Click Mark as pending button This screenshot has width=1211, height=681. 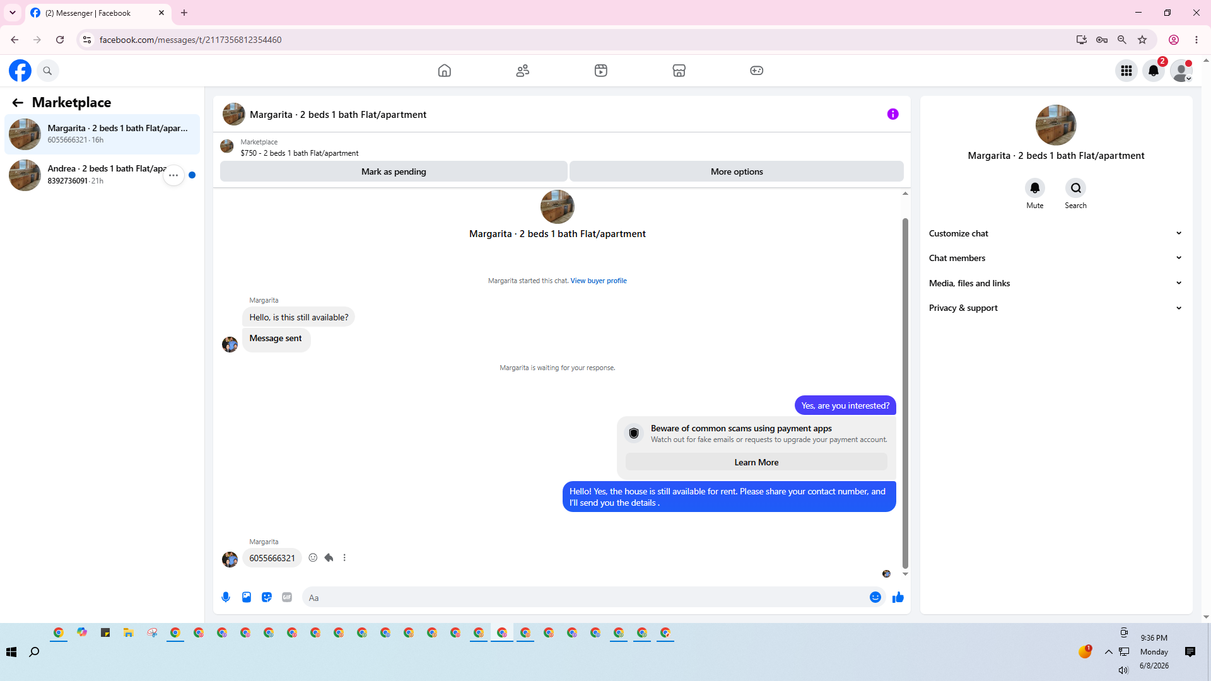394,172
